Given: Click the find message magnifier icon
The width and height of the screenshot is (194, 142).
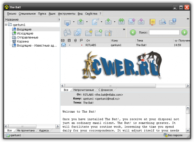Looking at the screenshot, I should [162, 22].
